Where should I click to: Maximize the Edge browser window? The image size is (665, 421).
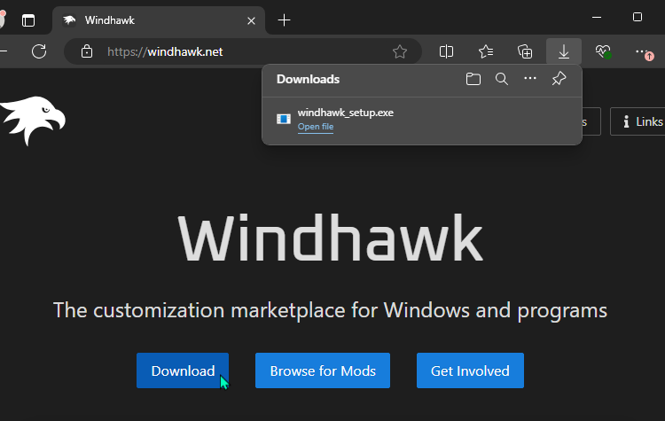(x=638, y=18)
